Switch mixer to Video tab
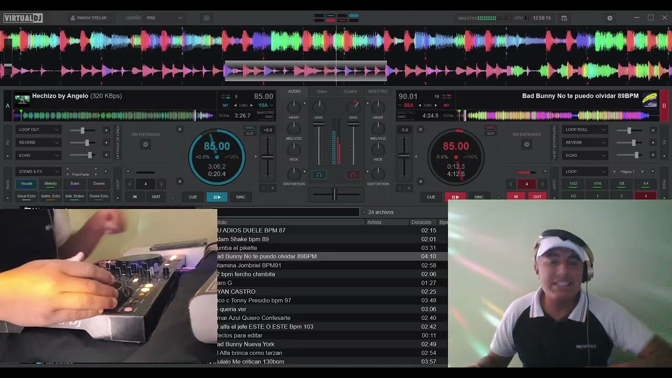The image size is (672, 378). 322,91
